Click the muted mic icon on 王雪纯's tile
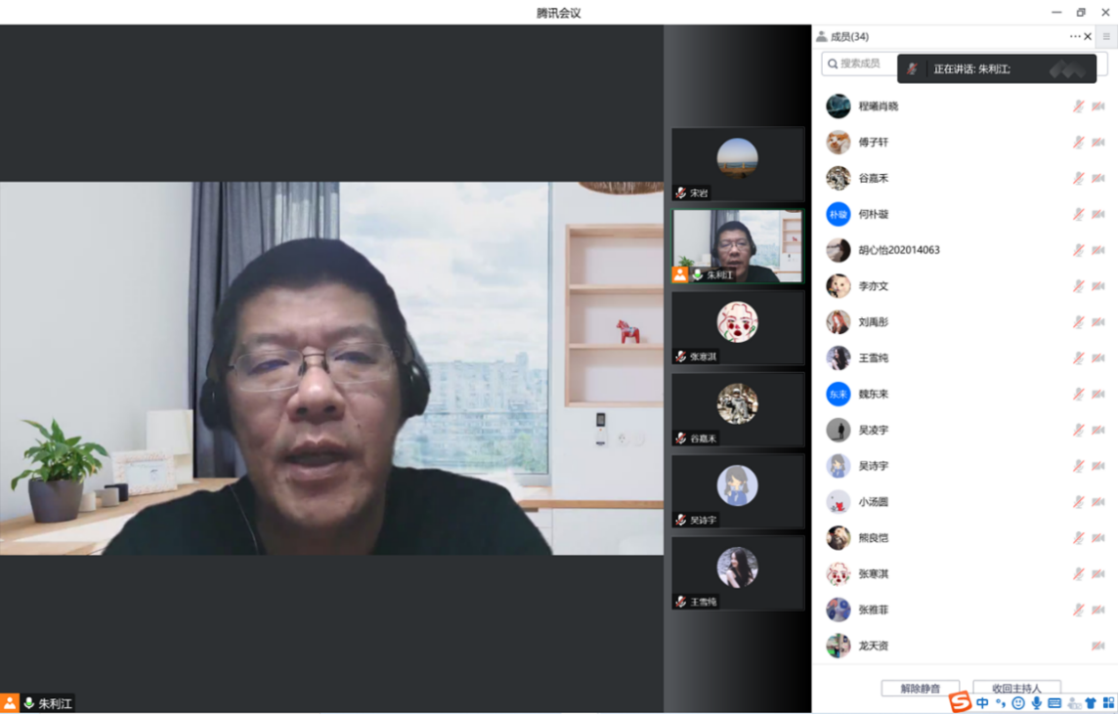The image size is (1118, 714). [681, 602]
